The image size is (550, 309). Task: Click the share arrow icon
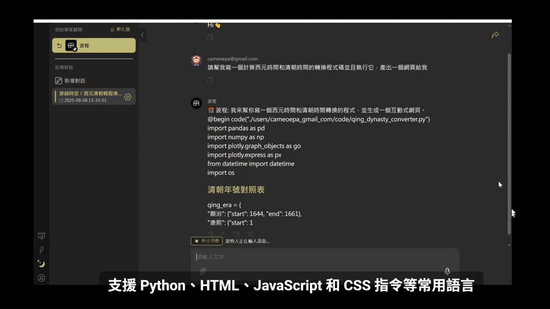coord(495,35)
